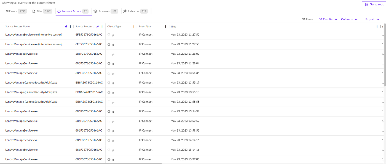The width and height of the screenshot is (386, 164).
Task: Click LenovoVantage-(LenovoSecurityAddin).exe in the 13:55:55 row
Action: click(31, 102)
